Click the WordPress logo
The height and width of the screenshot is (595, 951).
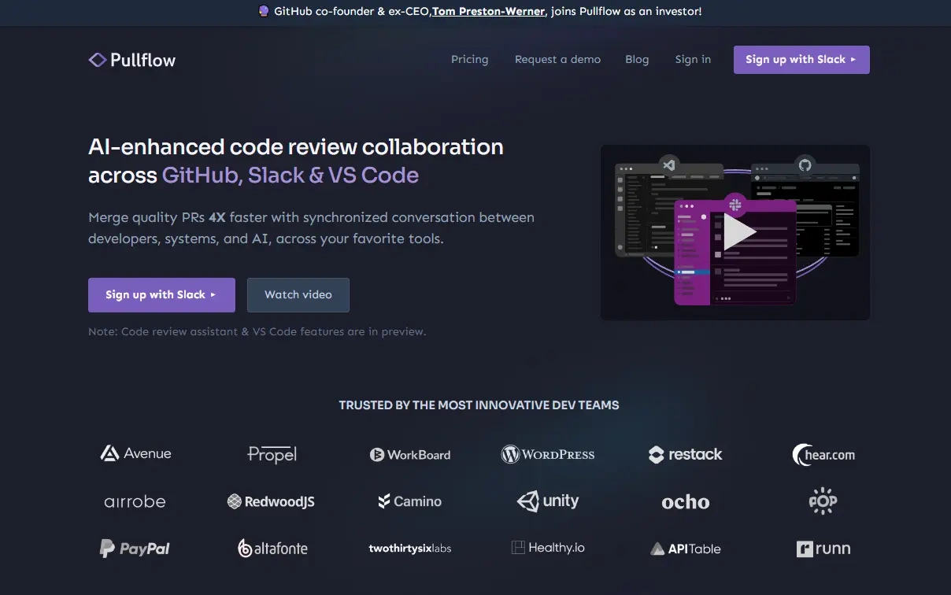(548, 454)
